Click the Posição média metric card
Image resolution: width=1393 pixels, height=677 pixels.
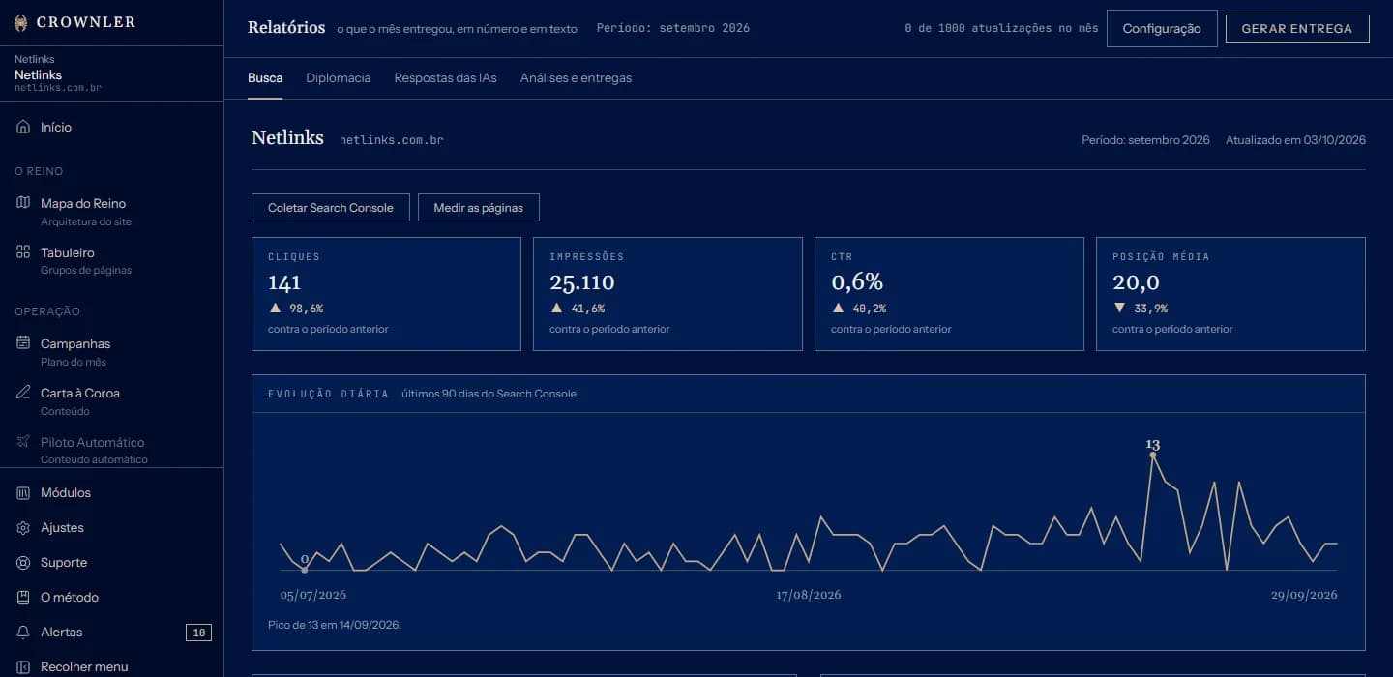click(1230, 294)
